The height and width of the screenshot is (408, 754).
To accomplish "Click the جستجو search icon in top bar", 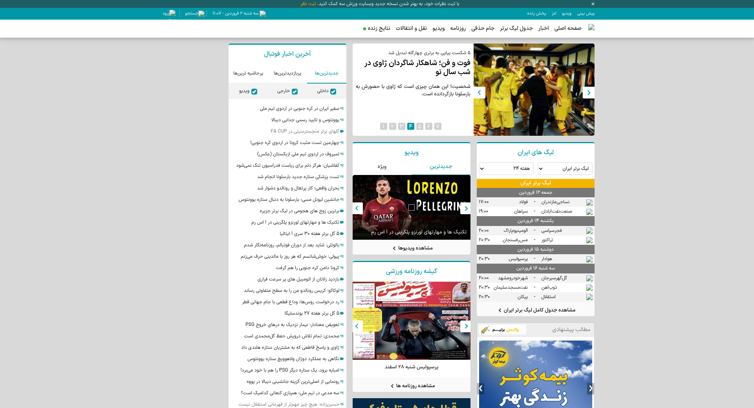I will [201, 14].
